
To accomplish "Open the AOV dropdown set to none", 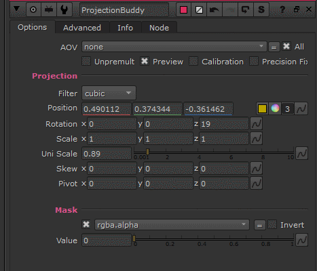I will pos(174,47).
